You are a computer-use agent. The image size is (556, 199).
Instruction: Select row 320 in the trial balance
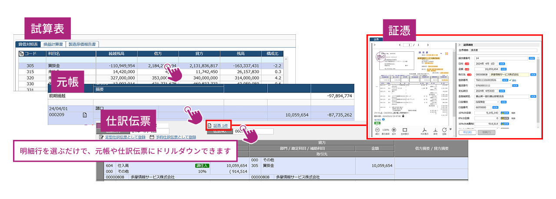click(x=150, y=78)
